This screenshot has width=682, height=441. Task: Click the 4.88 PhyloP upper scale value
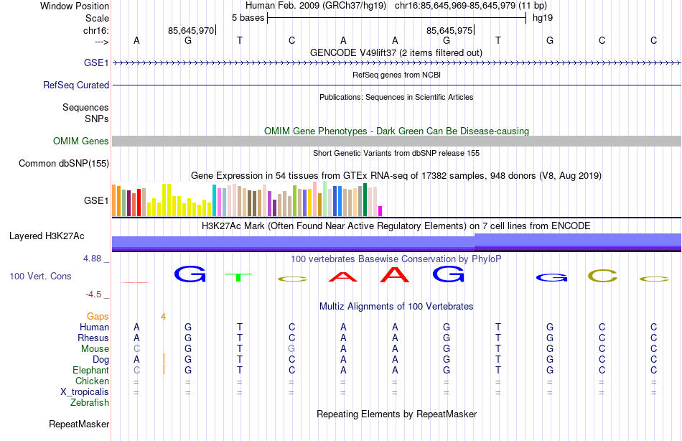click(92, 259)
